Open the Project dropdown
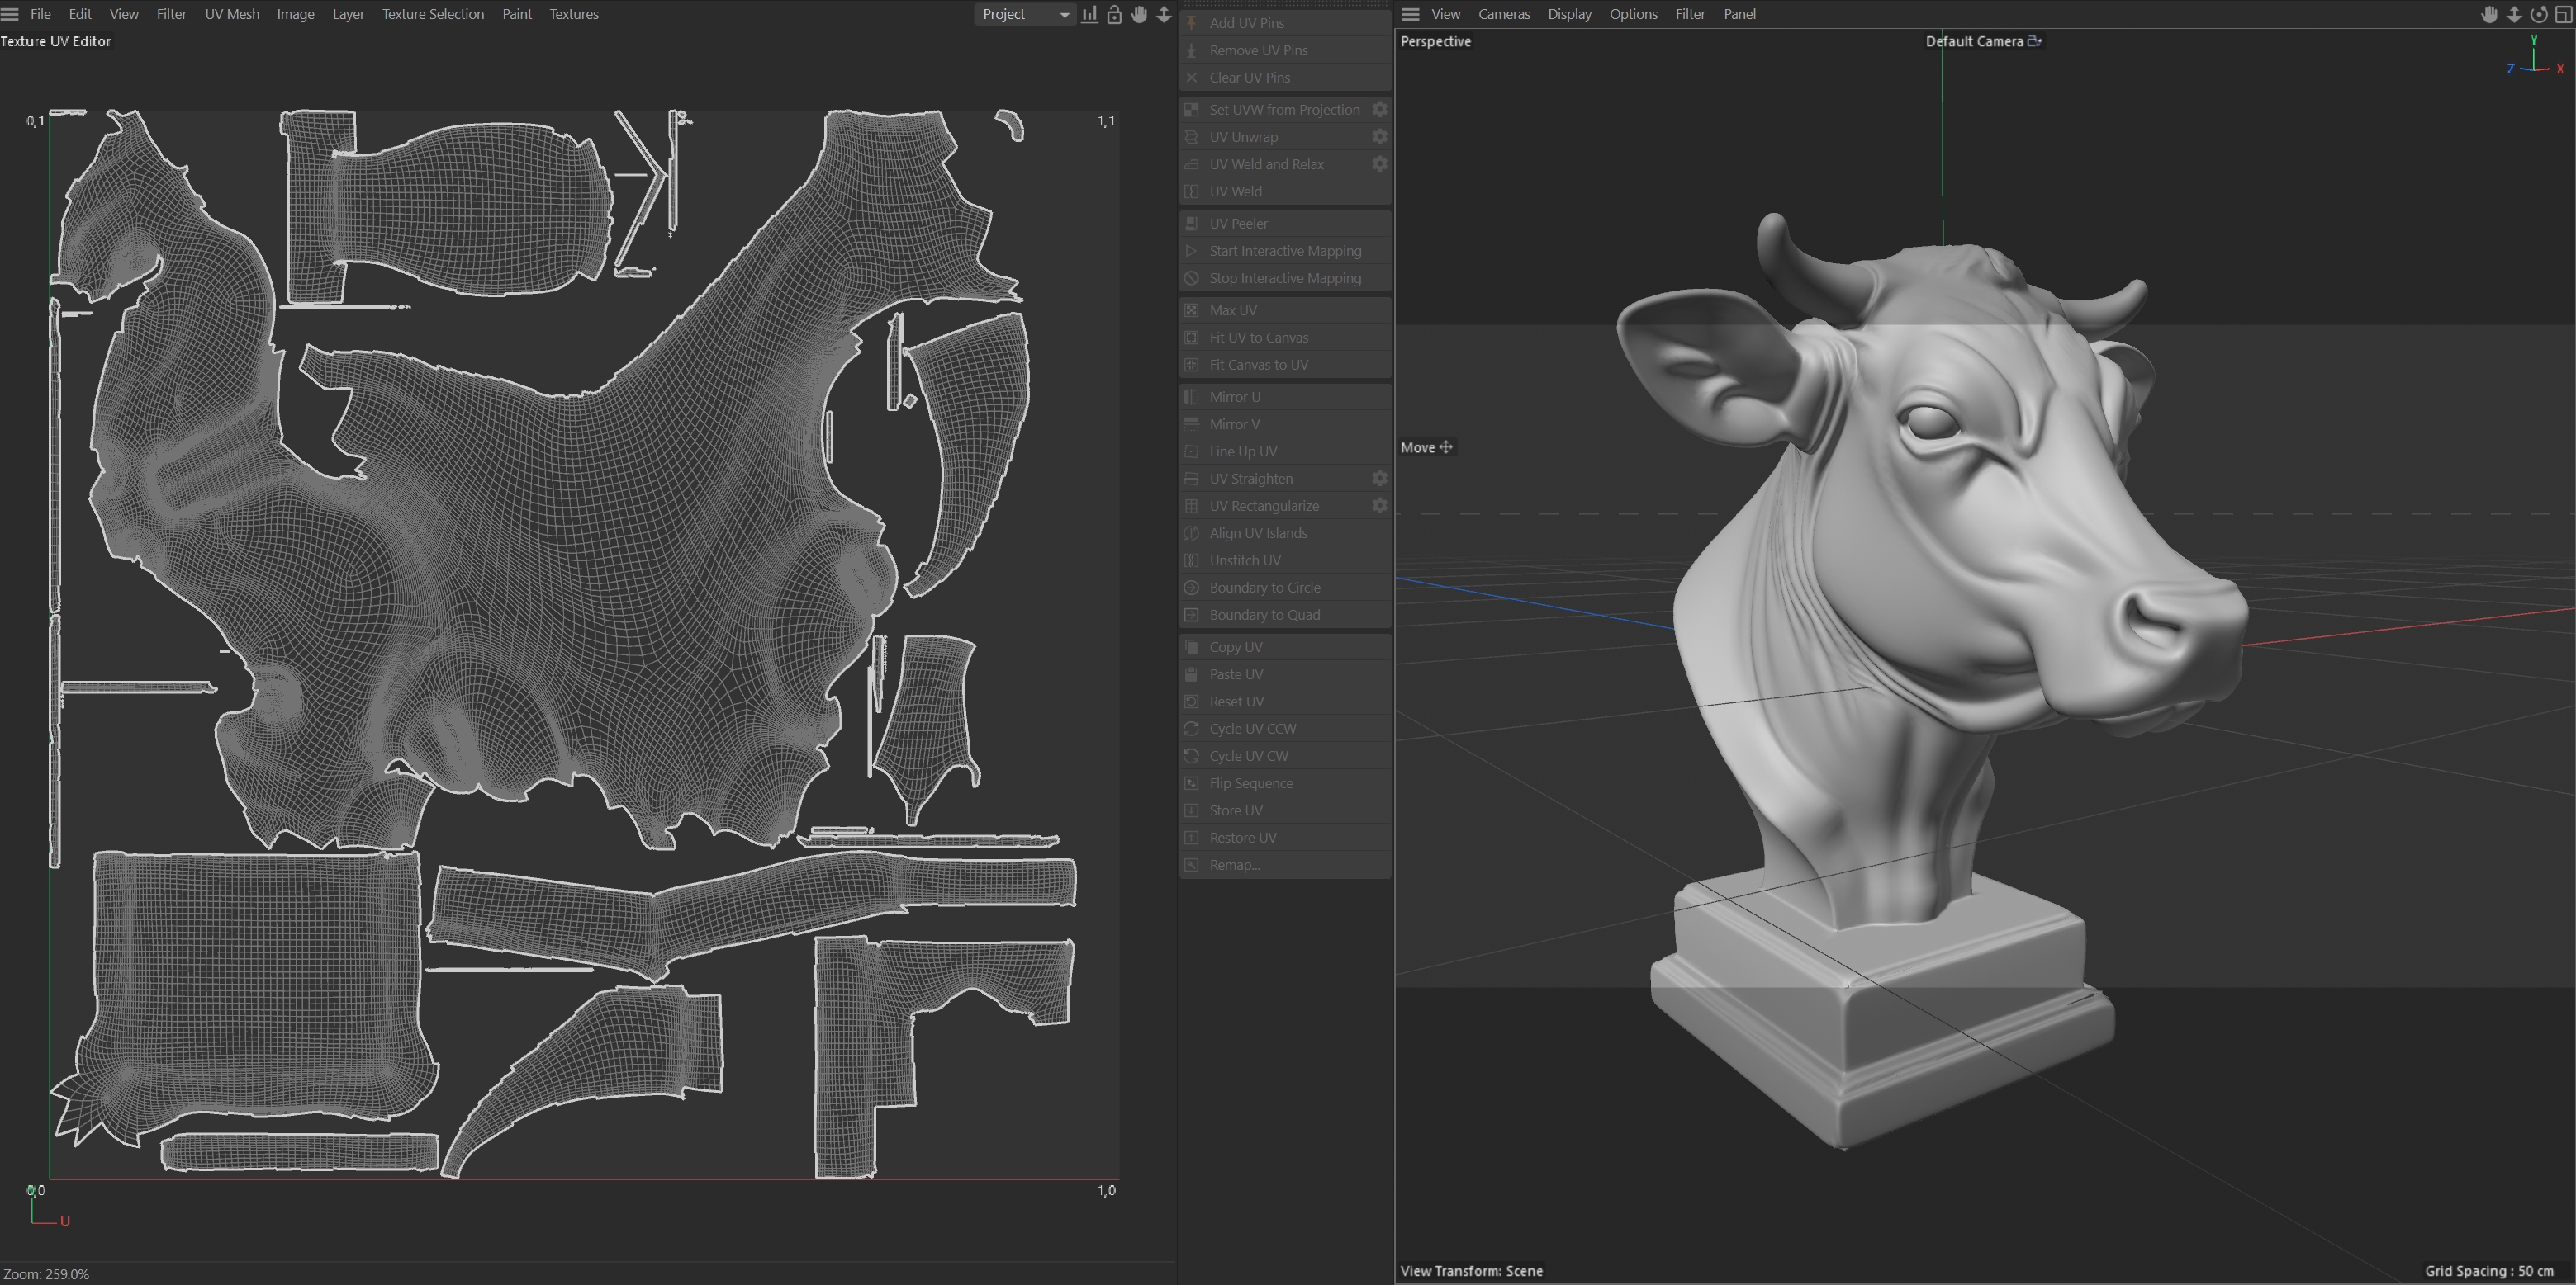The image size is (2576, 1285). pyautogui.click(x=1024, y=14)
